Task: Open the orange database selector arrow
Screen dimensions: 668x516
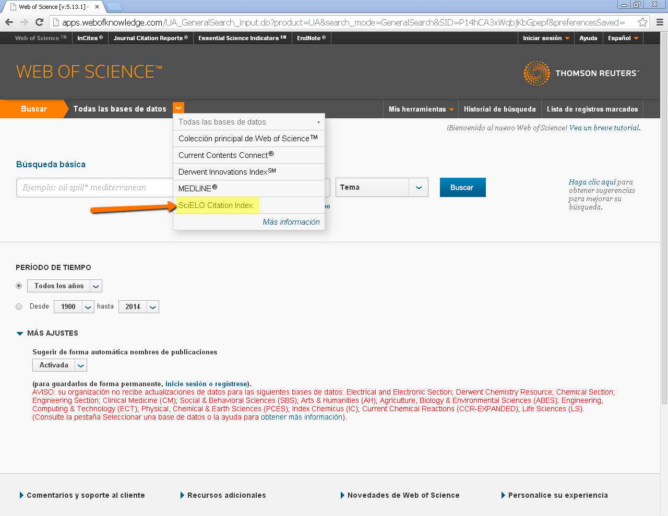Action: (178, 108)
